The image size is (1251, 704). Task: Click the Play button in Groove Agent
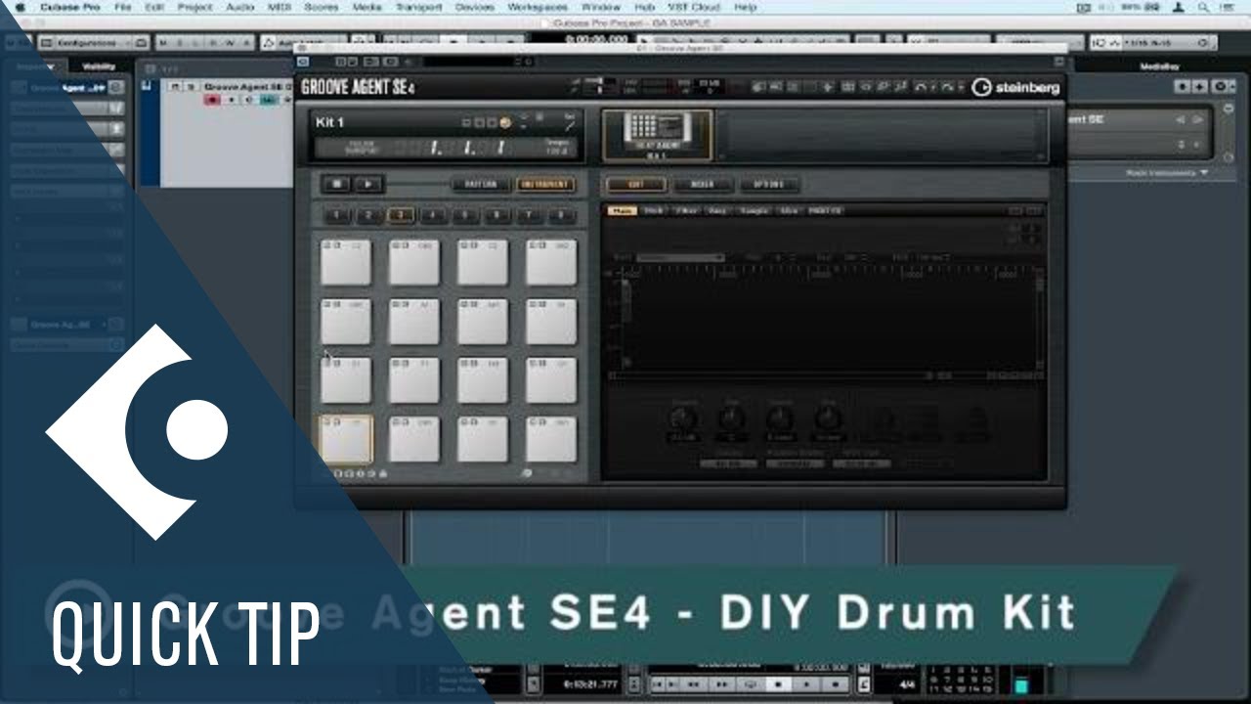[x=368, y=184]
